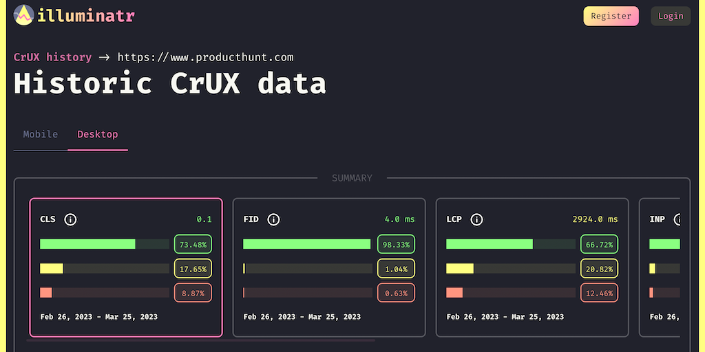Viewport: 705px width, 352px height.
Task: Click the CLS red poor bar
Action: click(x=46, y=293)
